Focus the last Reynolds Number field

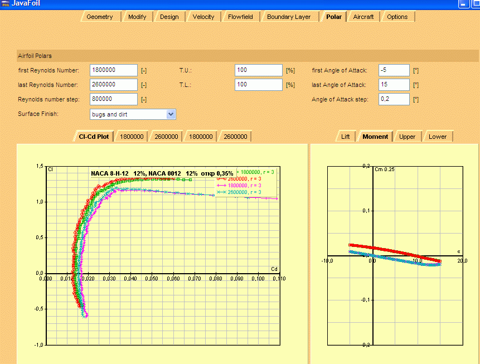pos(113,85)
